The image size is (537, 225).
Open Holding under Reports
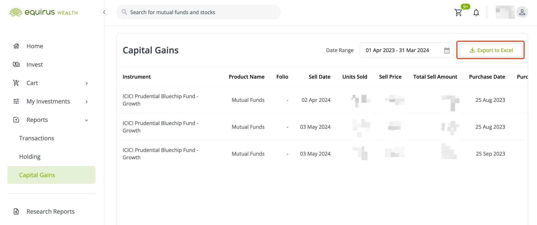tap(30, 157)
